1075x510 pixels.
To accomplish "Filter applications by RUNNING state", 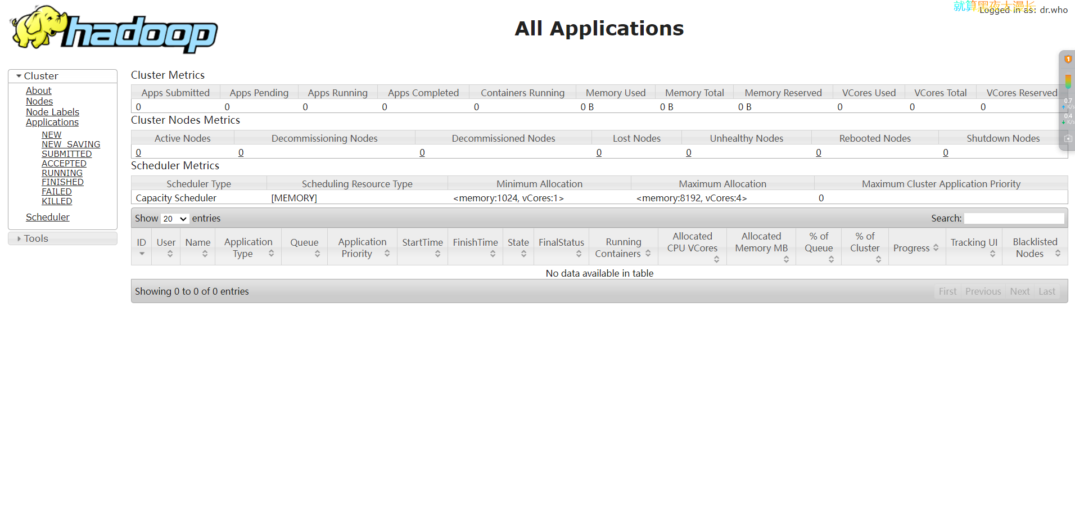I will coord(62,173).
